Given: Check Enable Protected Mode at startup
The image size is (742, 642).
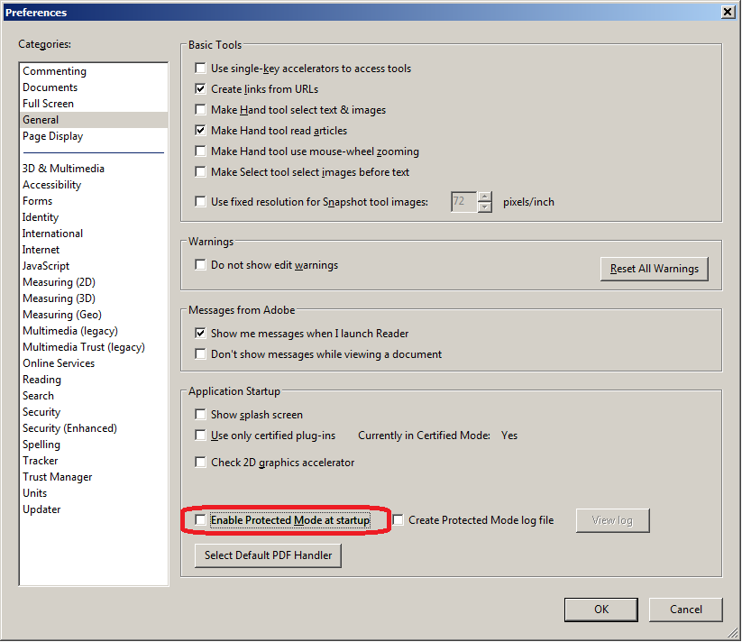Looking at the screenshot, I should click(200, 520).
